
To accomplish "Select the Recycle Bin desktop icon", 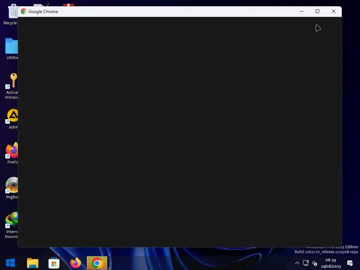I will coord(11,14).
